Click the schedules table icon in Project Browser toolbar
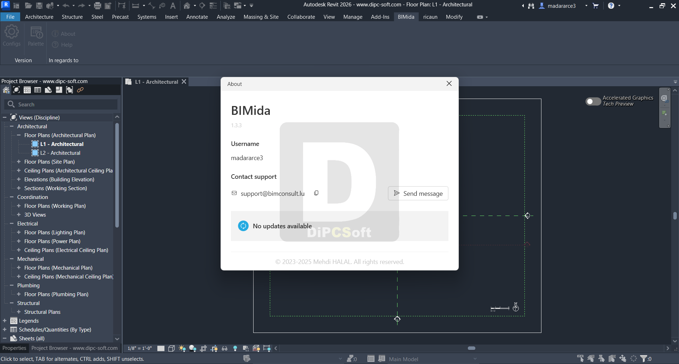This screenshot has height=364, width=679. pyautogui.click(x=38, y=90)
